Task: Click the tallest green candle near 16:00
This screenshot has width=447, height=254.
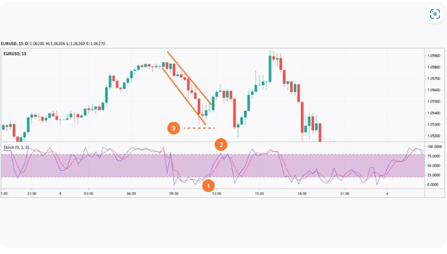Action: [270, 67]
